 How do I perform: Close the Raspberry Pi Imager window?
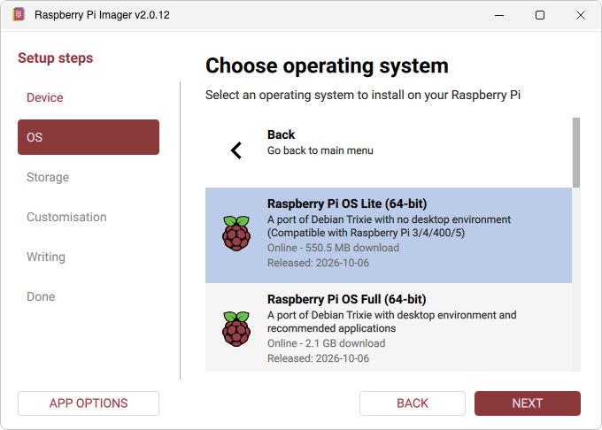click(x=581, y=15)
